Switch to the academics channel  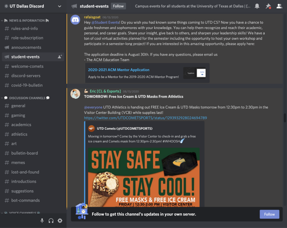(33, 125)
